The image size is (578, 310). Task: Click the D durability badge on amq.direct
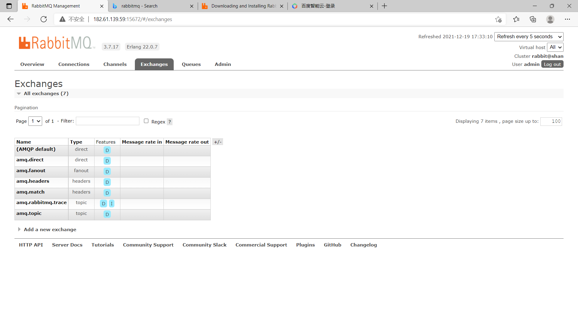tap(107, 161)
